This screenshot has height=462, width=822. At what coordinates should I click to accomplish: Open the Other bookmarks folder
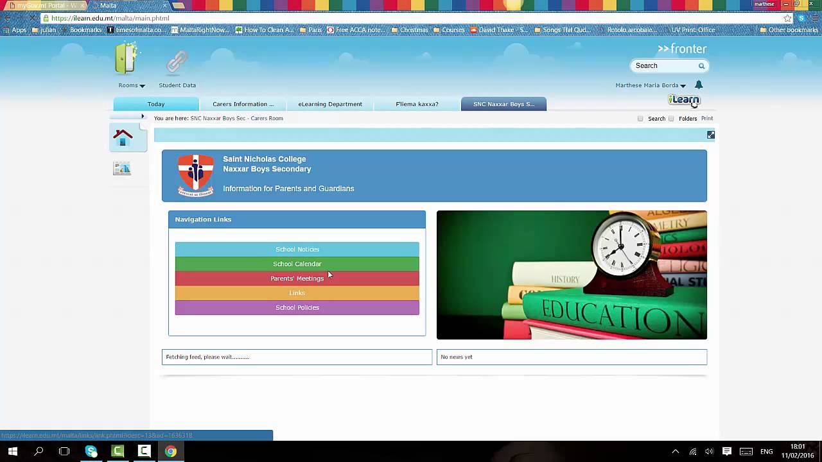point(789,30)
